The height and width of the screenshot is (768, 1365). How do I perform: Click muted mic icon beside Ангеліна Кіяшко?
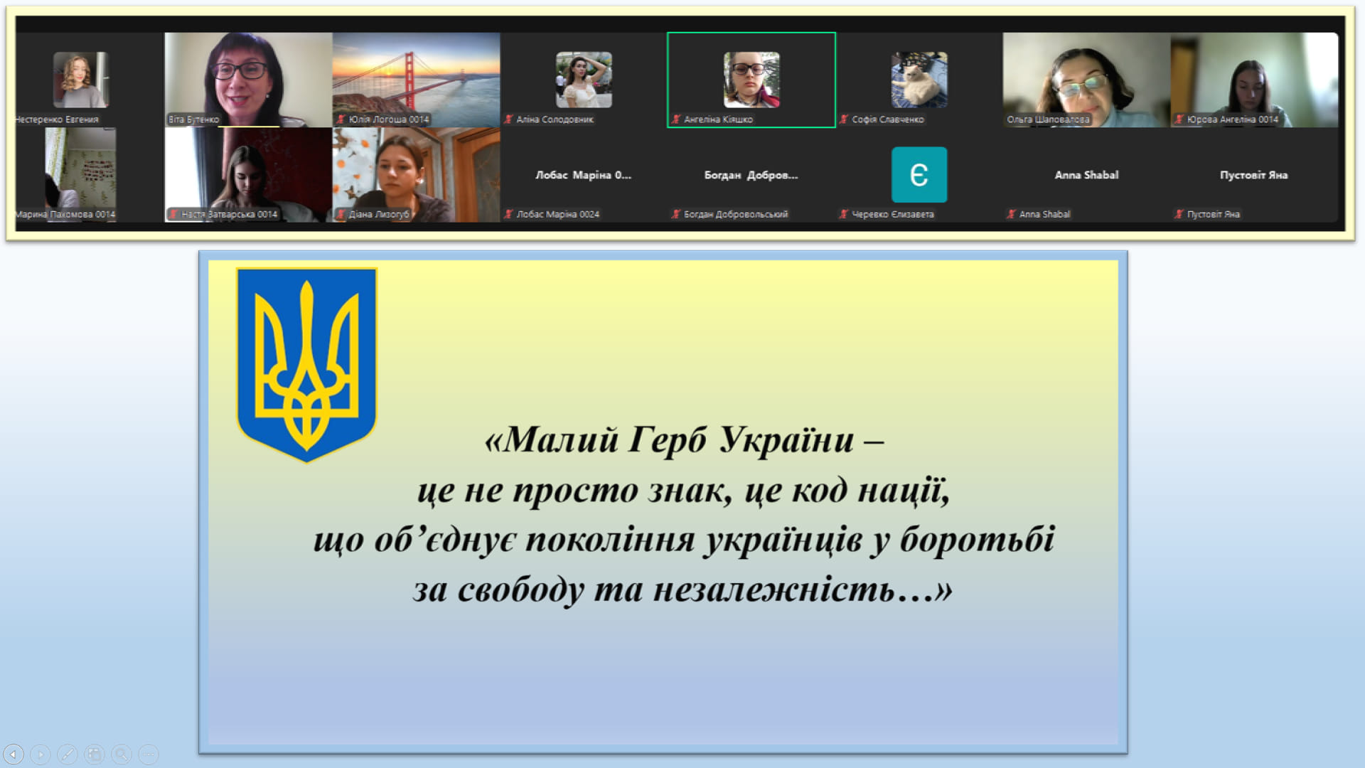coord(676,119)
